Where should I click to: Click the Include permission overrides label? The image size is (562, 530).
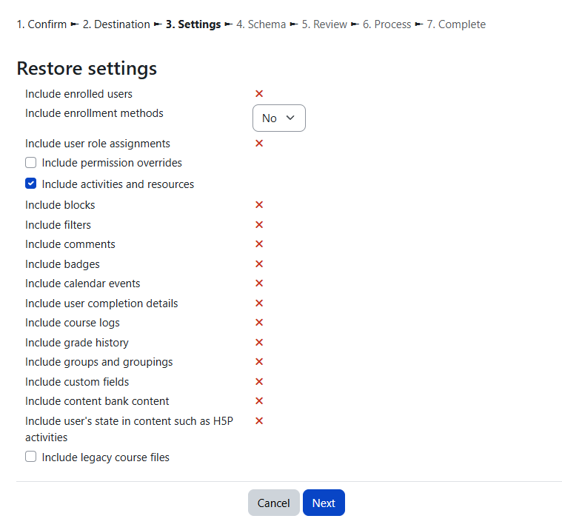point(112,163)
